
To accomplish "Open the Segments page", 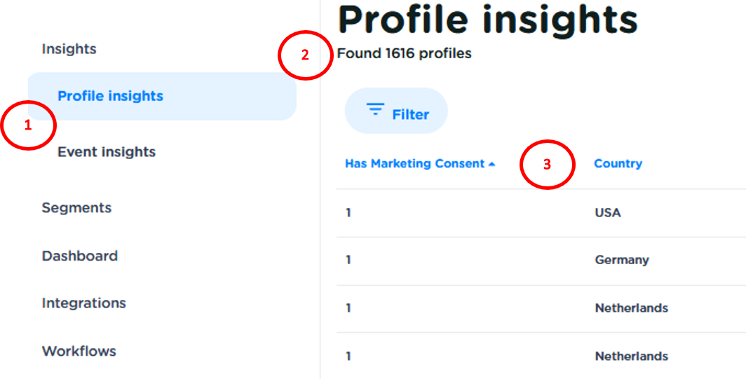I will point(76,208).
